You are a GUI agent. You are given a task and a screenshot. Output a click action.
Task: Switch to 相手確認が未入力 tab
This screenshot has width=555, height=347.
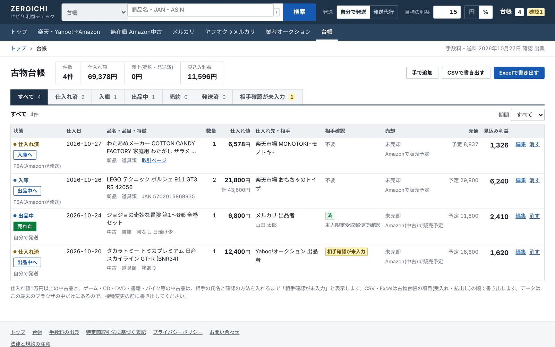(x=267, y=97)
